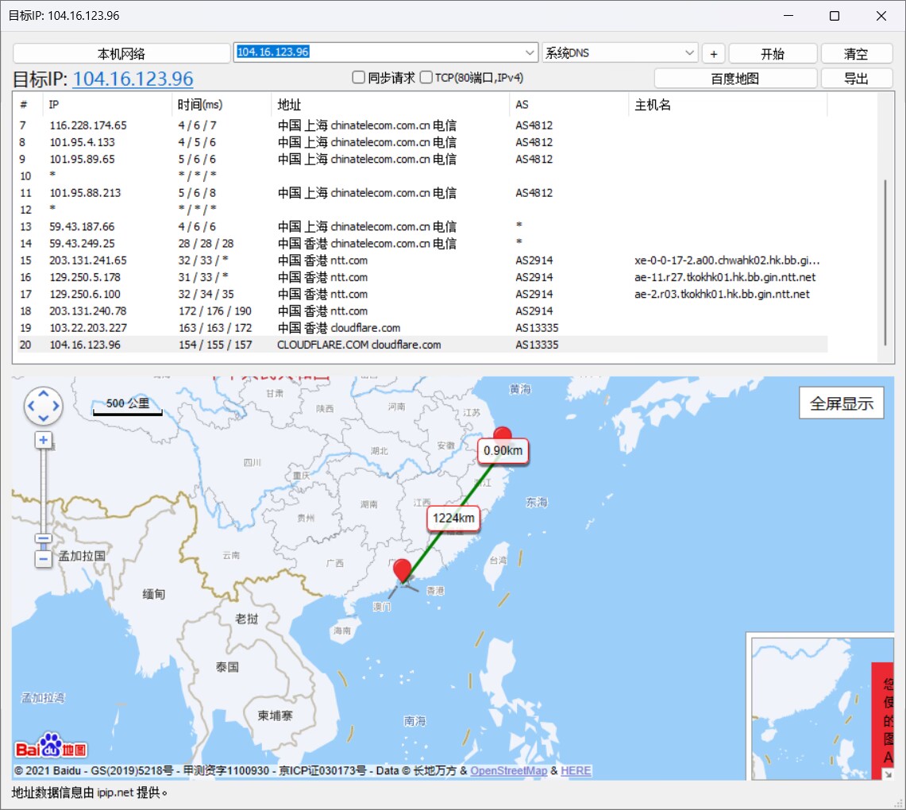Click the 导出 export button
906x810 pixels.
click(856, 78)
